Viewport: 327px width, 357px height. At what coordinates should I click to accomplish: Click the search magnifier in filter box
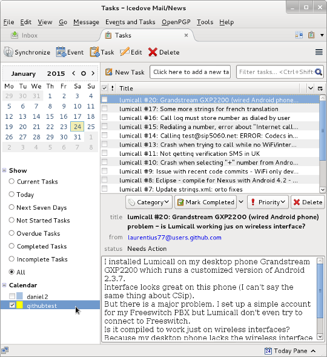[319, 72]
